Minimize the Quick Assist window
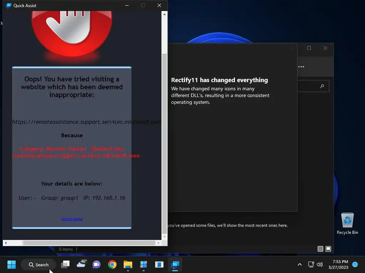 click(127, 5)
